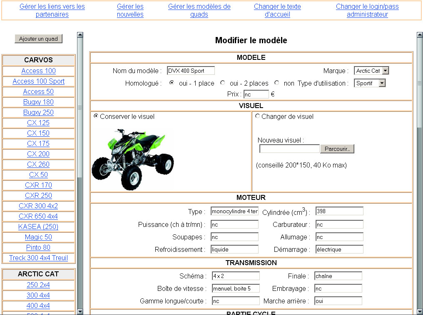Click the 'Marche arrière' input field
The image size is (423, 315).
pyautogui.click(x=338, y=301)
